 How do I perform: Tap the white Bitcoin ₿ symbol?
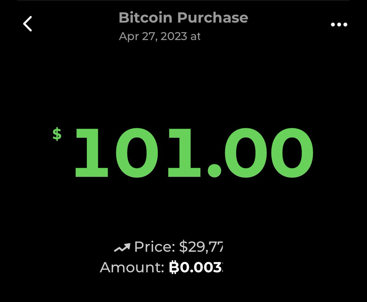[x=174, y=267]
